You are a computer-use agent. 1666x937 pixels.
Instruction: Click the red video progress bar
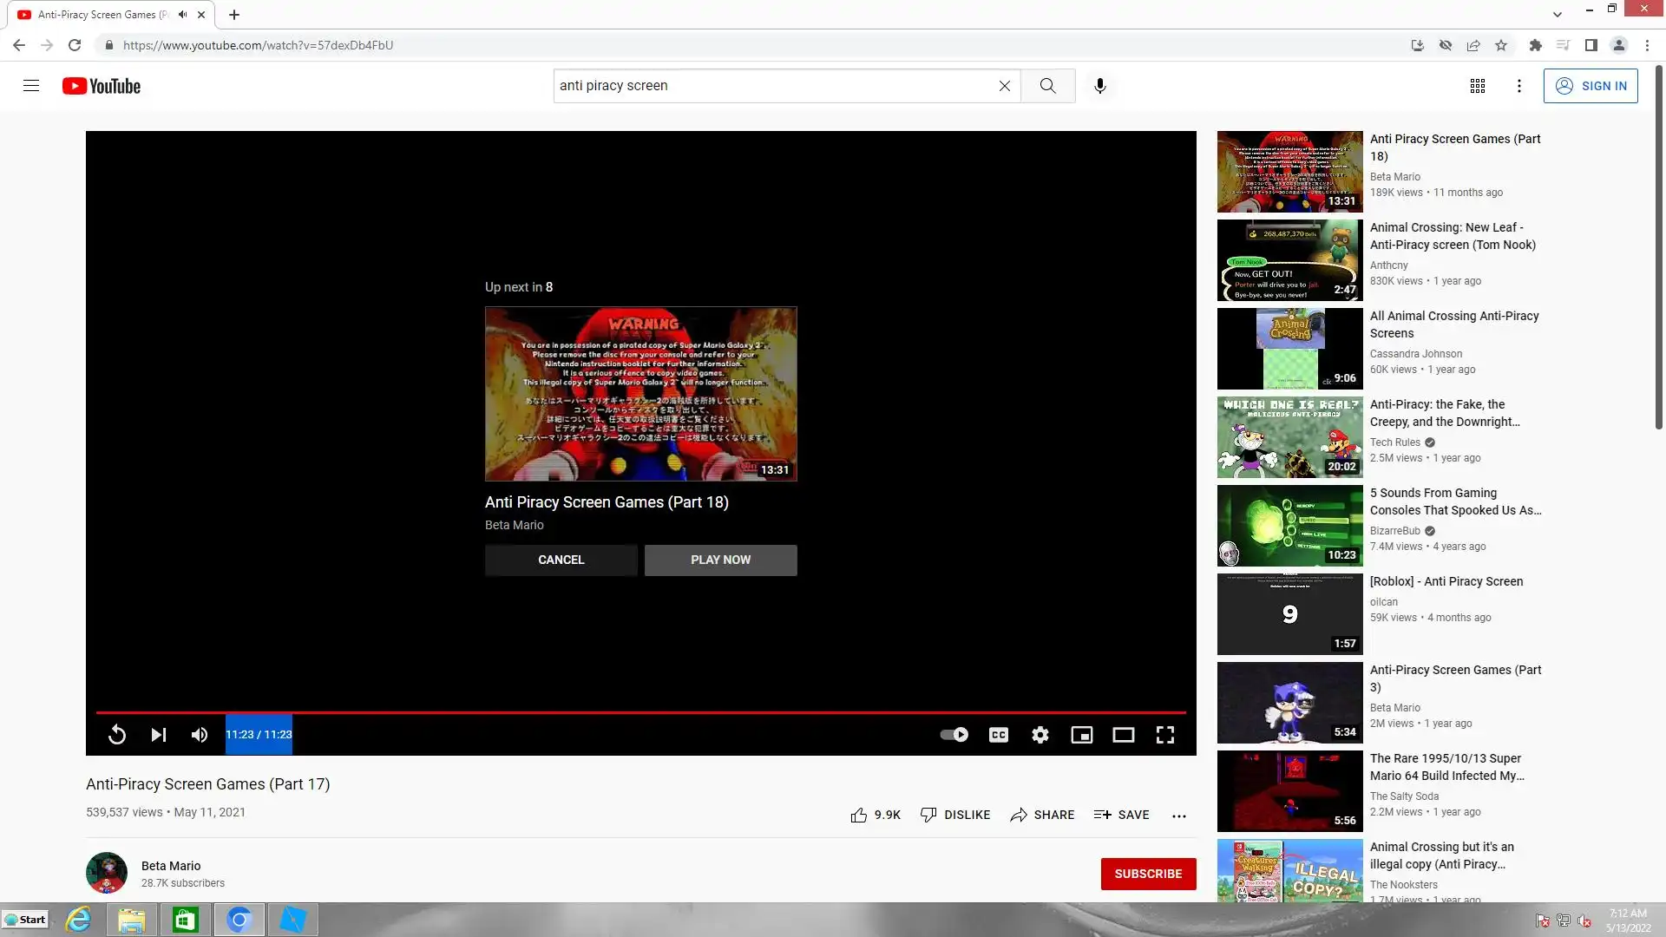640,712
